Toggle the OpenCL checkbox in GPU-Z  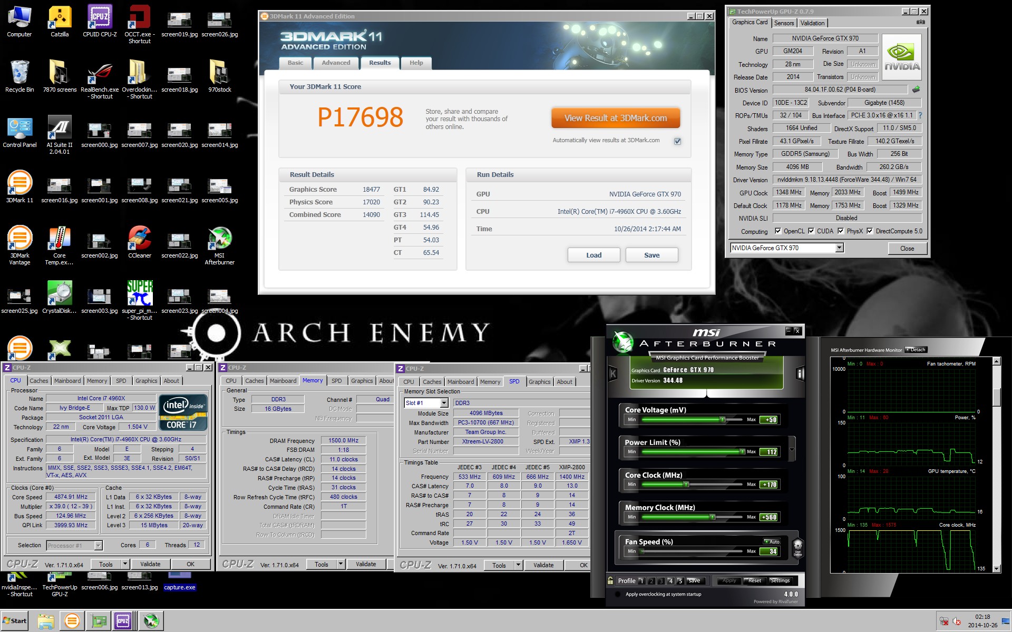(777, 231)
